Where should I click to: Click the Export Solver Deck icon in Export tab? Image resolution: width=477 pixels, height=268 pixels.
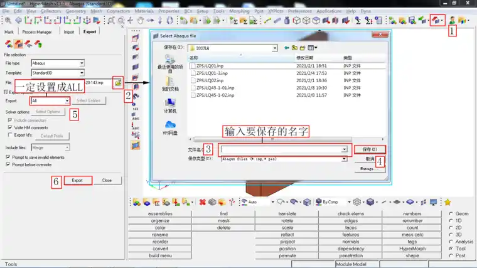[x=19, y=44]
